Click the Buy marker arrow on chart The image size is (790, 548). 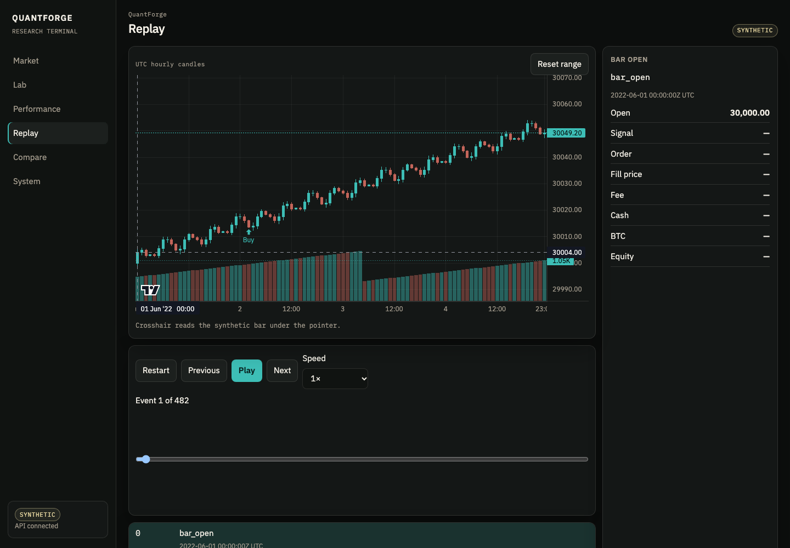coord(249,232)
